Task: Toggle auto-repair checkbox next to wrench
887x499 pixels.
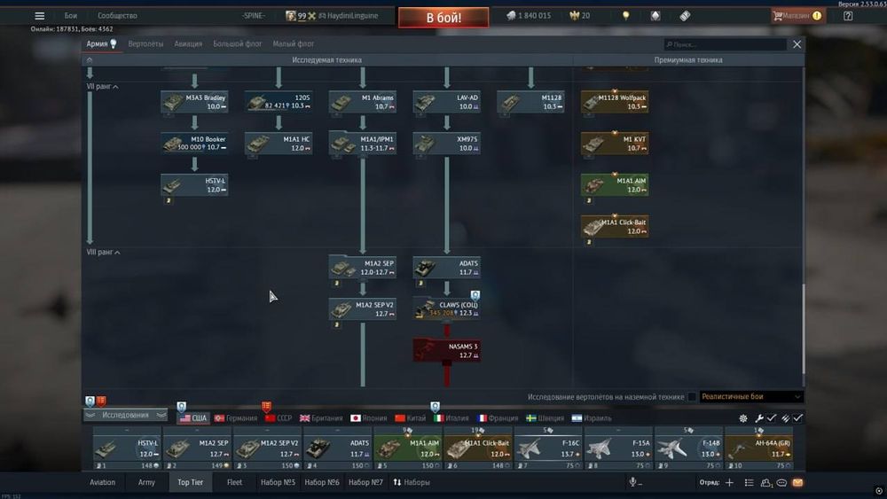Action: (x=771, y=417)
